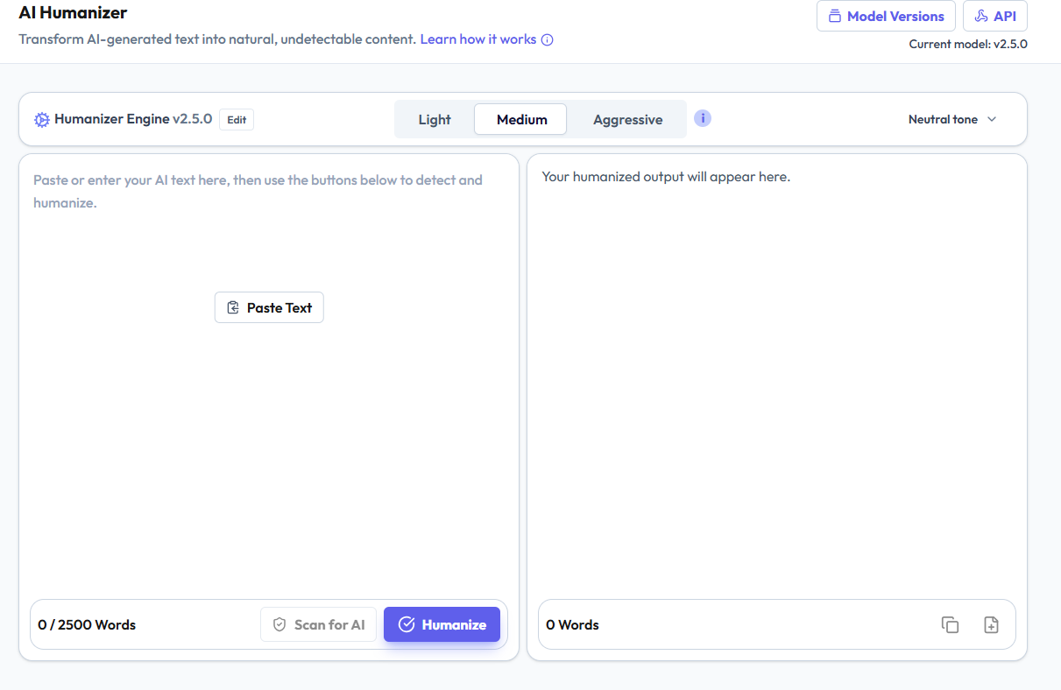The width and height of the screenshot is (1061, 690).
Task: Click the Paste Text button
Action: click(269, 307)
